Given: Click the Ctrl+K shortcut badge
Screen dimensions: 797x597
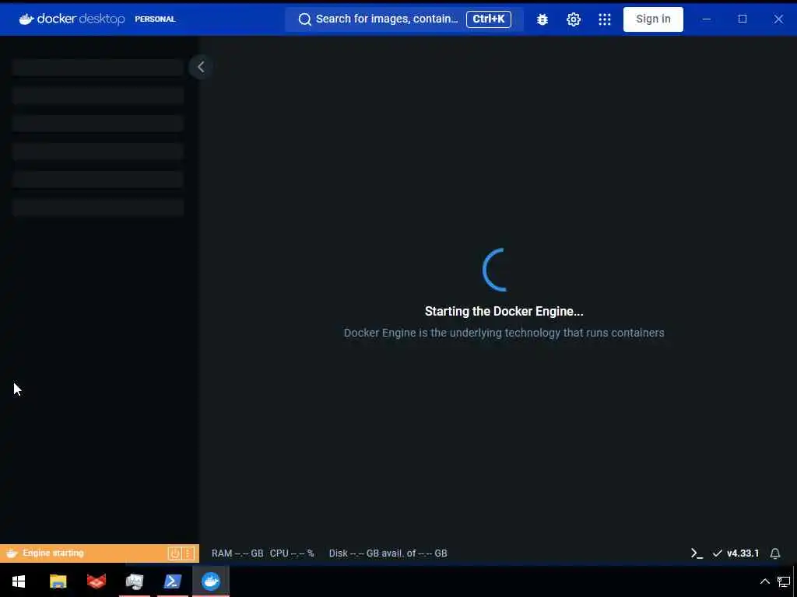Looking at the screenshot, I should point(489,19).
